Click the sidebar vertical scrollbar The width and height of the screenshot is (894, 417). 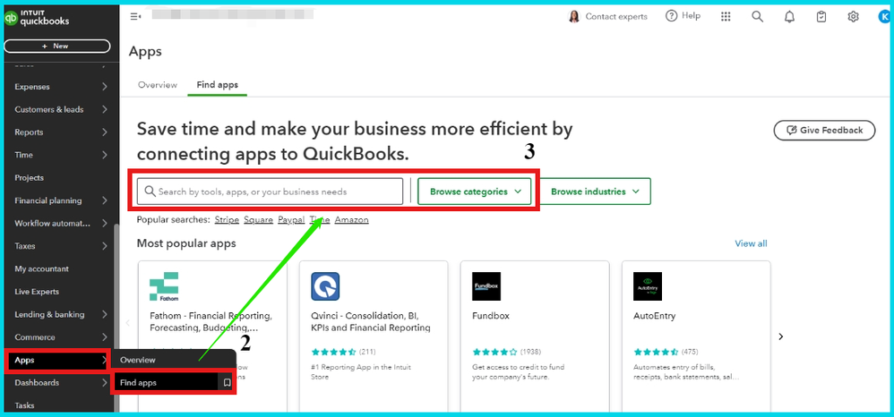116,316
